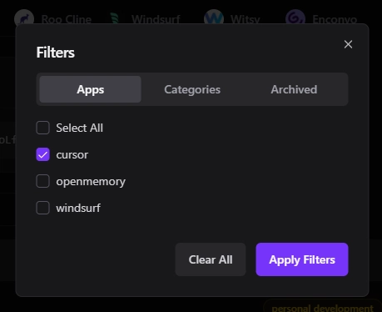
Task: Click the Roo Cline kangaroo icon
Action: (x=24, y=18)
